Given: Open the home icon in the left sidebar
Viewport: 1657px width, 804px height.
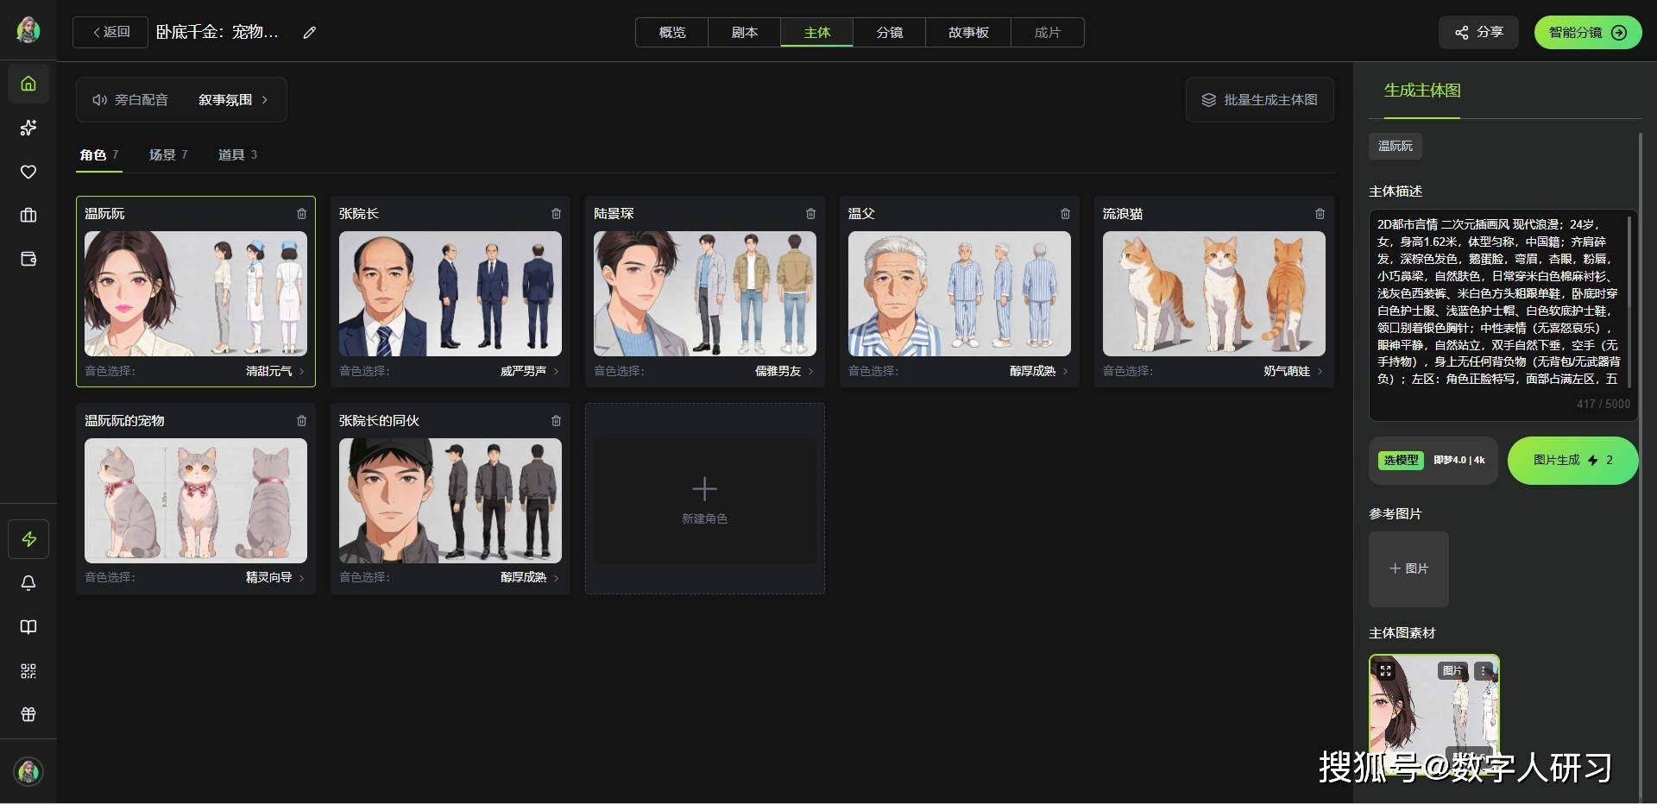Looking at the screenshot, I should [x=28, y=84].
